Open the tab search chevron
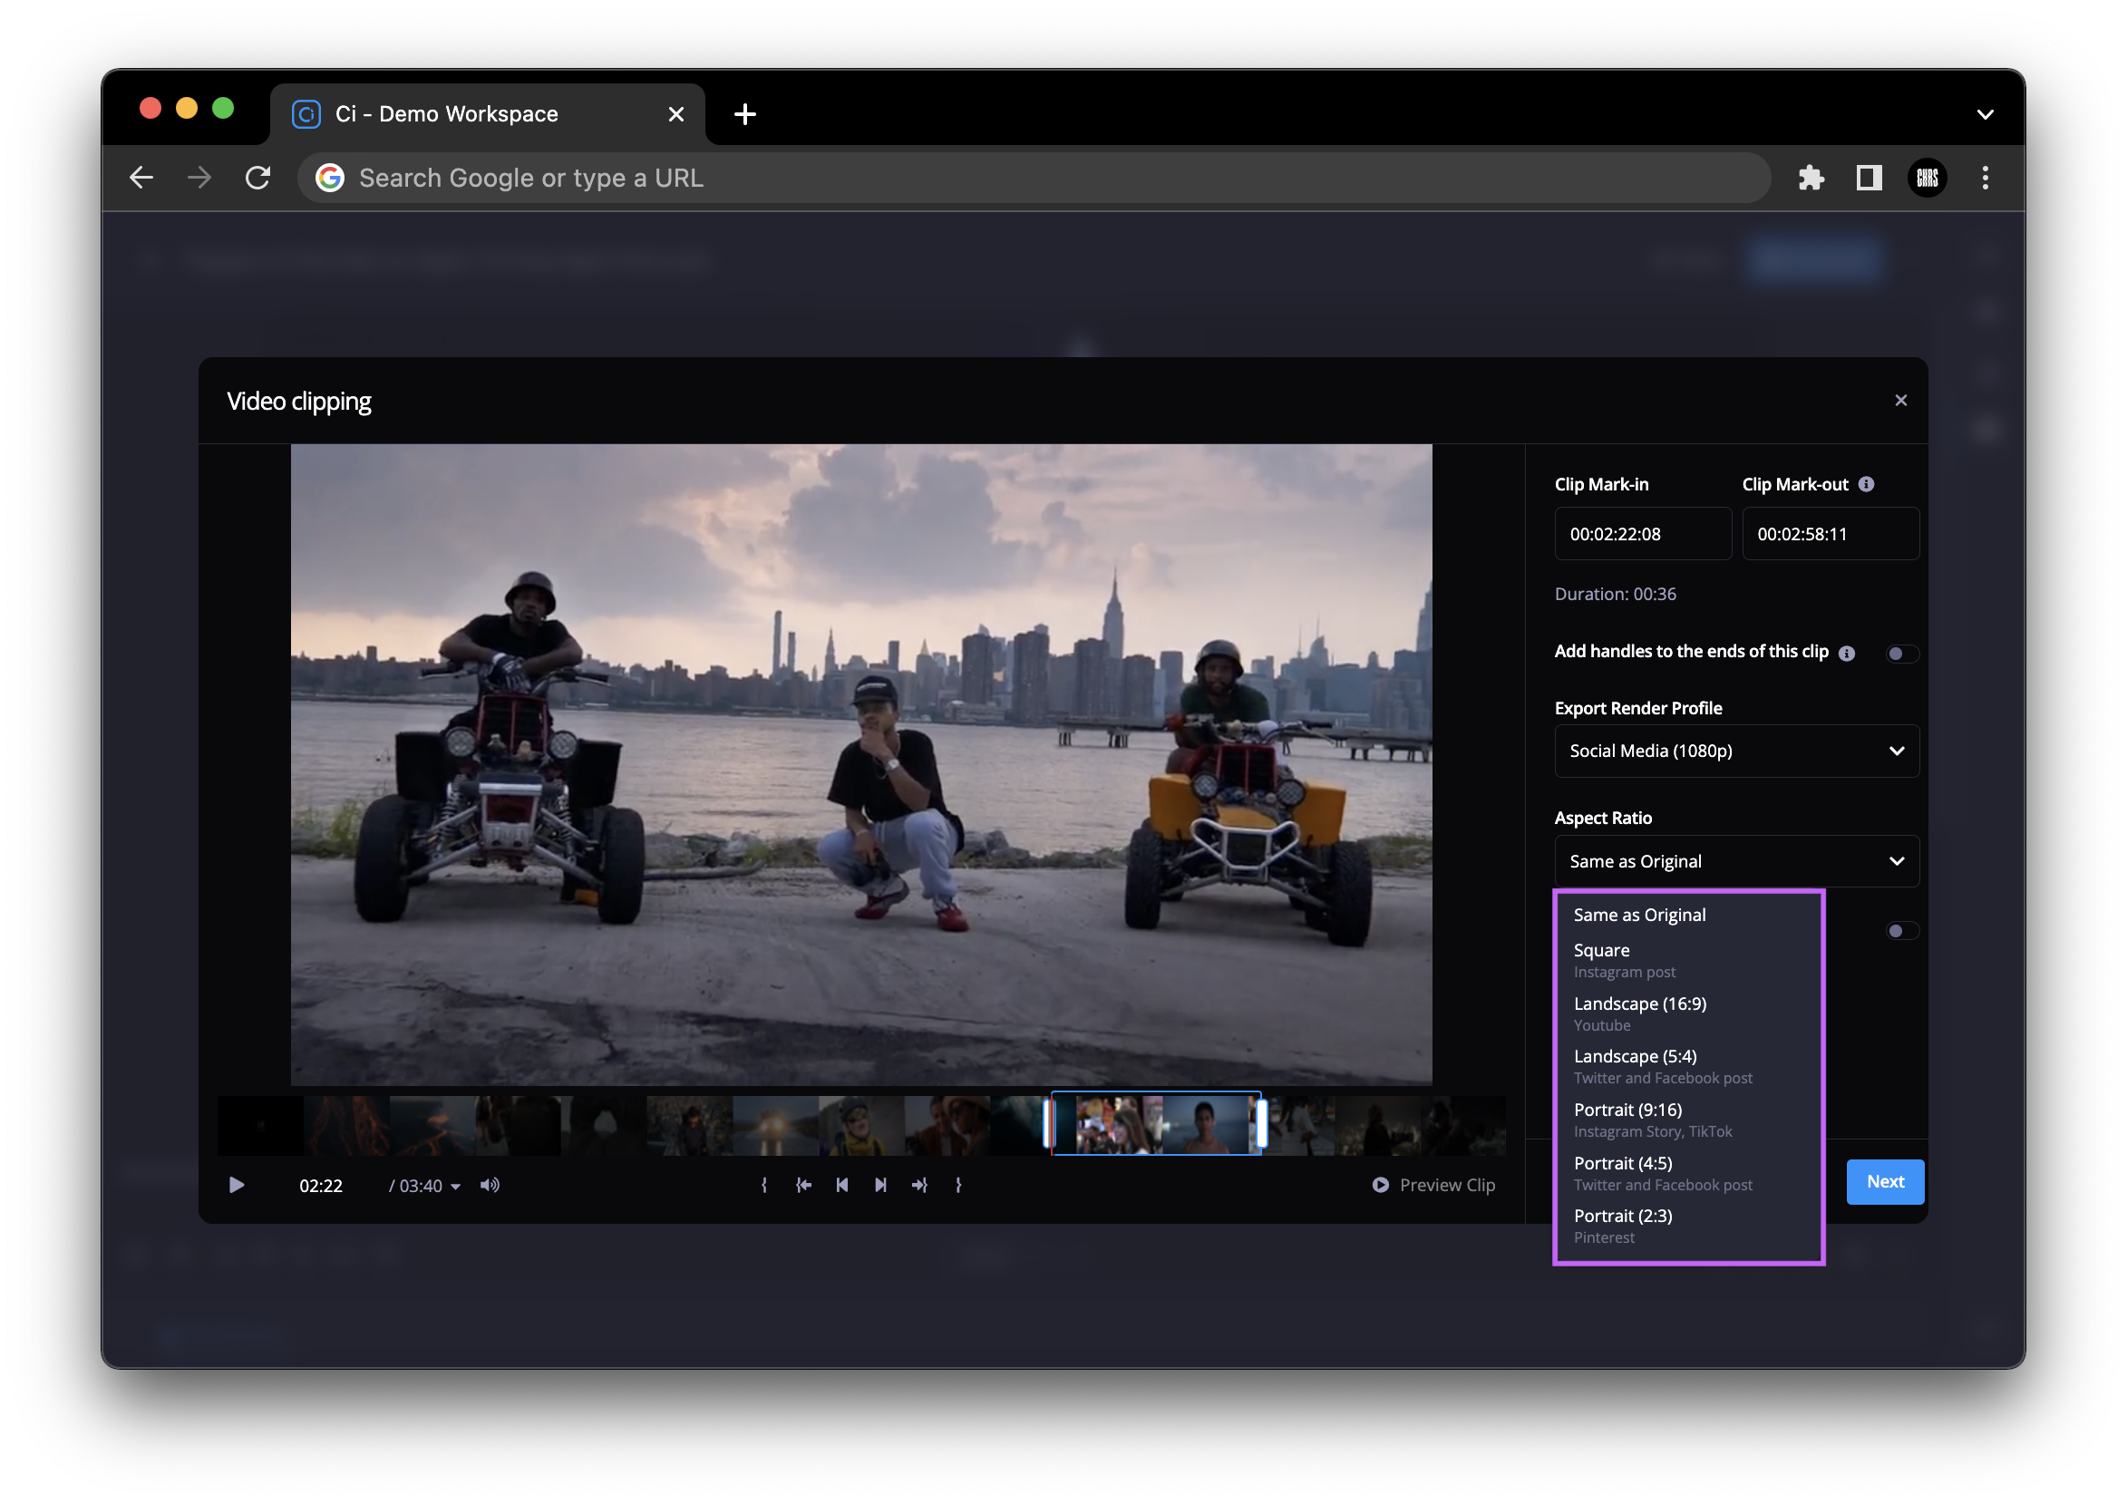The height and width of the screenshot is (1503, 2127). pyautogui.click(x=1985, y=114)
